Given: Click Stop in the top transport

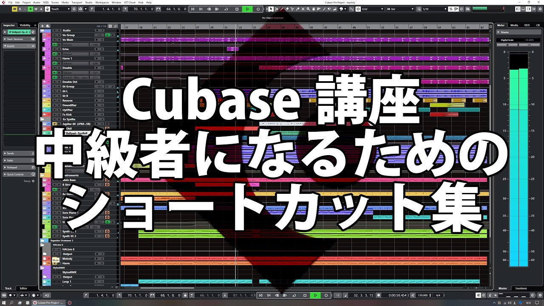Looking at the screenshot, I should (237, 9).
